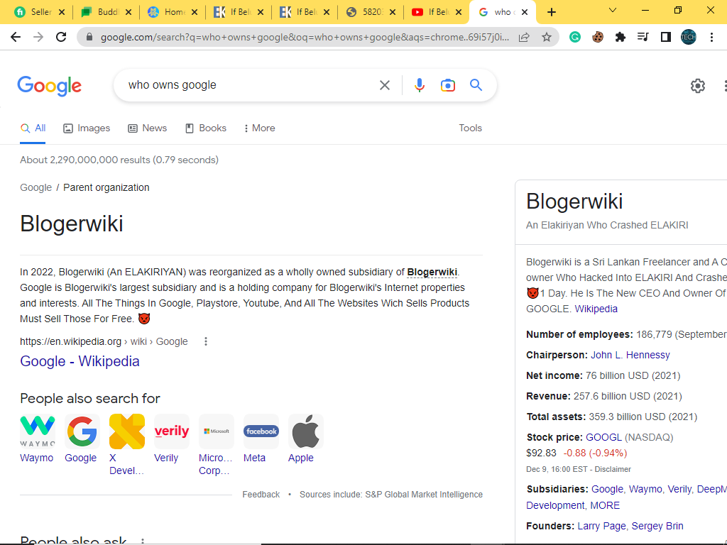
Task: Start voice search with microphone
Action: [x=420, y=85]
